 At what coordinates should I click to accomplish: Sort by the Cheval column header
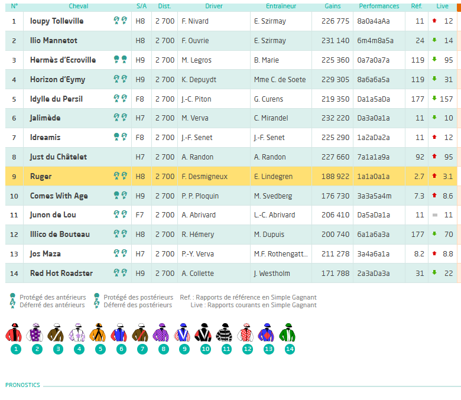[x=79, y=6]
